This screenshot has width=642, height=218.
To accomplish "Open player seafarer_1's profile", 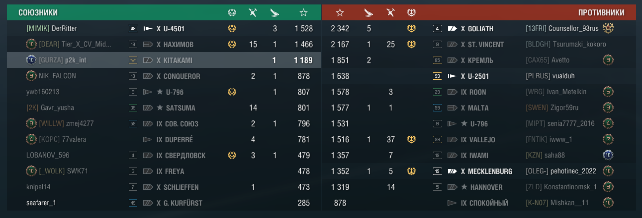I will tap(41, 203).
